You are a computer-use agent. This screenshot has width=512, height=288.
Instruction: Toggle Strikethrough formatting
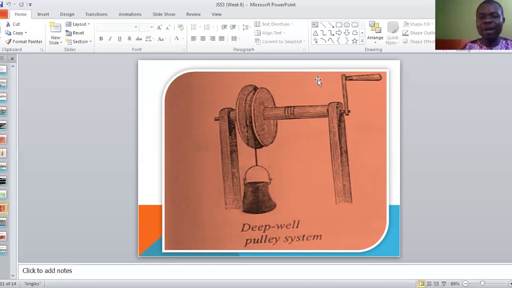coord(139,39)
